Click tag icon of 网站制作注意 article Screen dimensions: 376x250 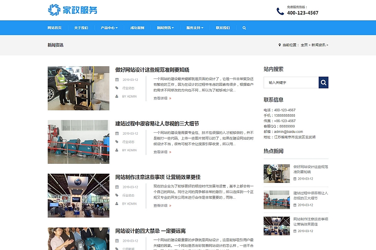click(x=117, y=195)
